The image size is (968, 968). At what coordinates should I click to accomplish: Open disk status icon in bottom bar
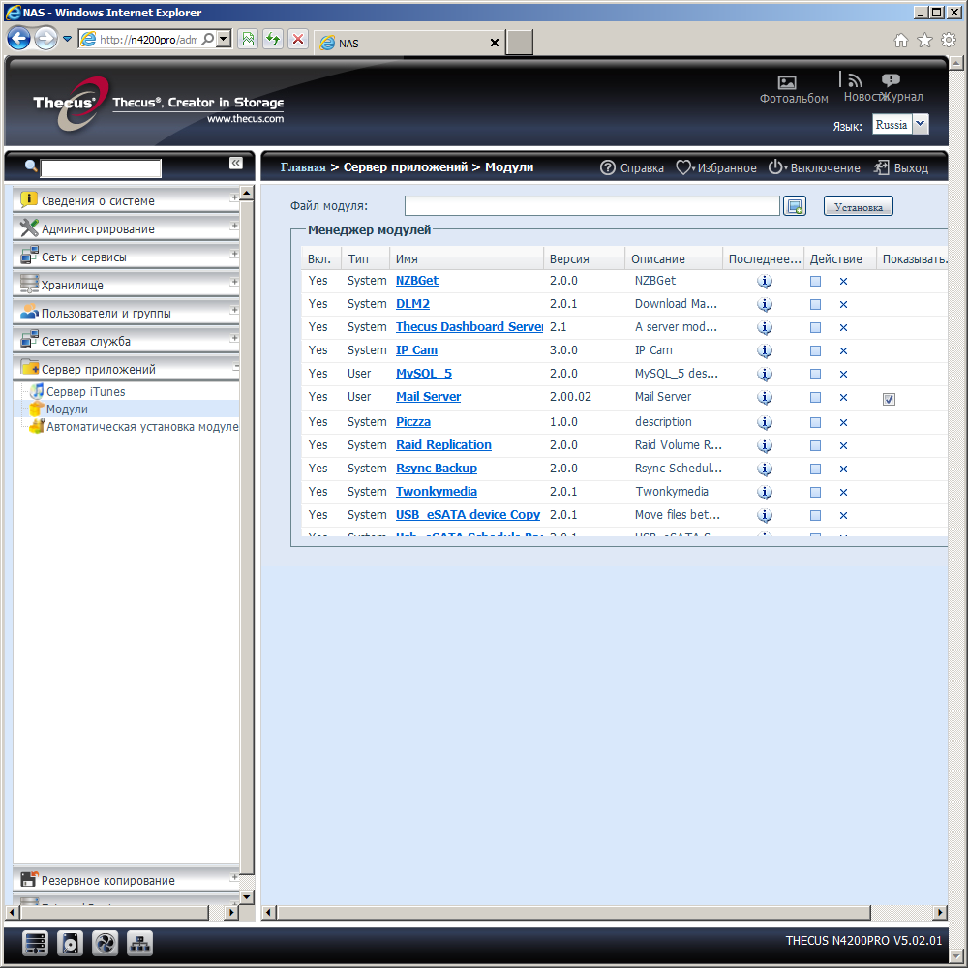point(70,943)
